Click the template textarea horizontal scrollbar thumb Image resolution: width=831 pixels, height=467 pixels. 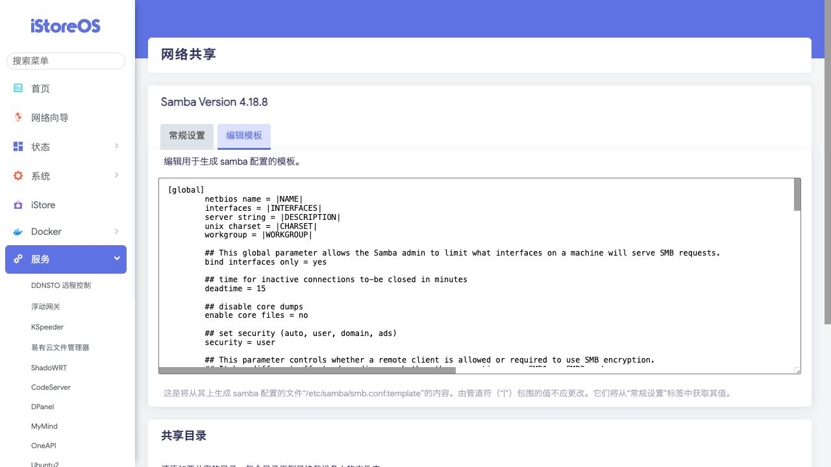pyautogui.click(x=307, y=370)
